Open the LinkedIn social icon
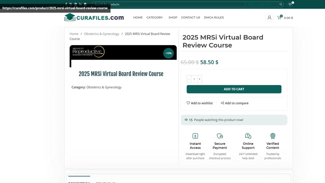The height and width of the screenshot is (183, 325). pos(81,4)
